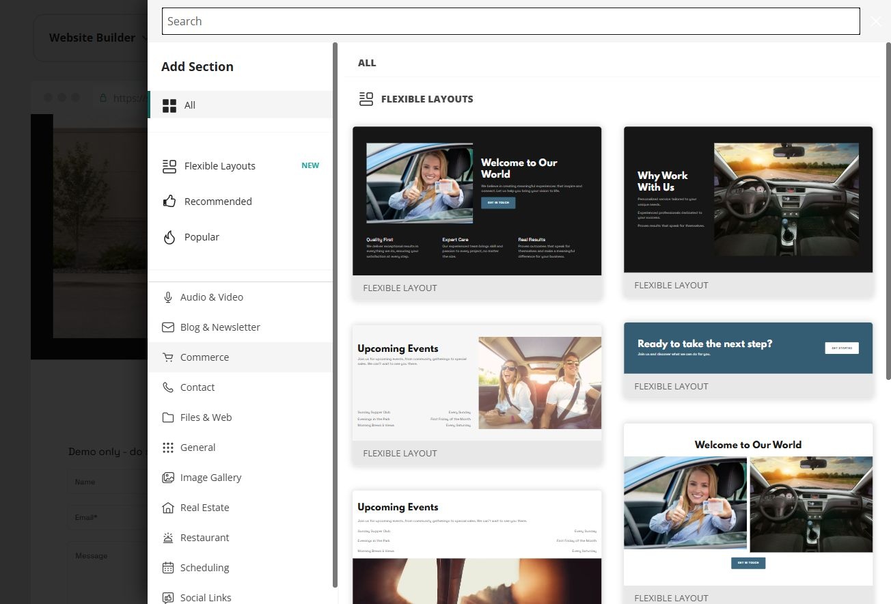Open the Recommended sections list

[x=241, y=202]
